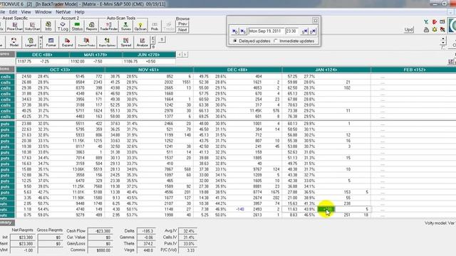Open the Reports tool
The height and width of the screenshot is (256, 456).
[x=91, y=26]
